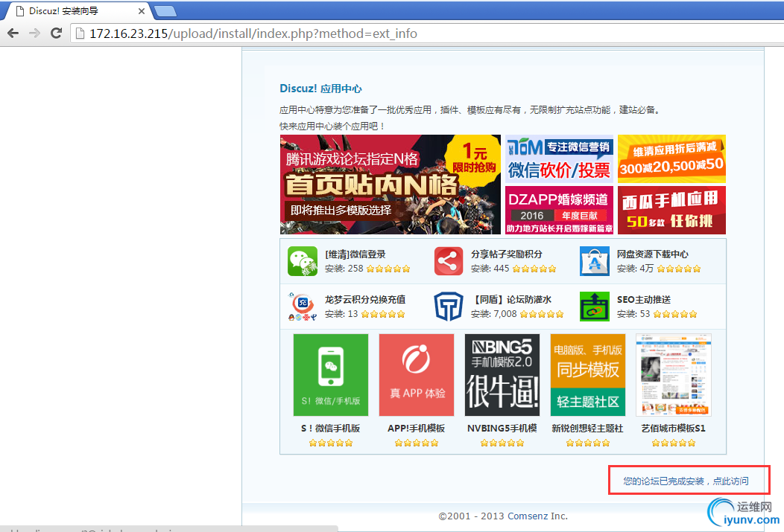Click the APP!手机模板 template title
This screenshot has width=784, height=532.
pos(416,428)
